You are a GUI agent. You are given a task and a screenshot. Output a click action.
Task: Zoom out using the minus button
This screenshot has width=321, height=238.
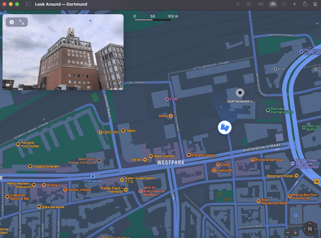(x=288, y=233)
